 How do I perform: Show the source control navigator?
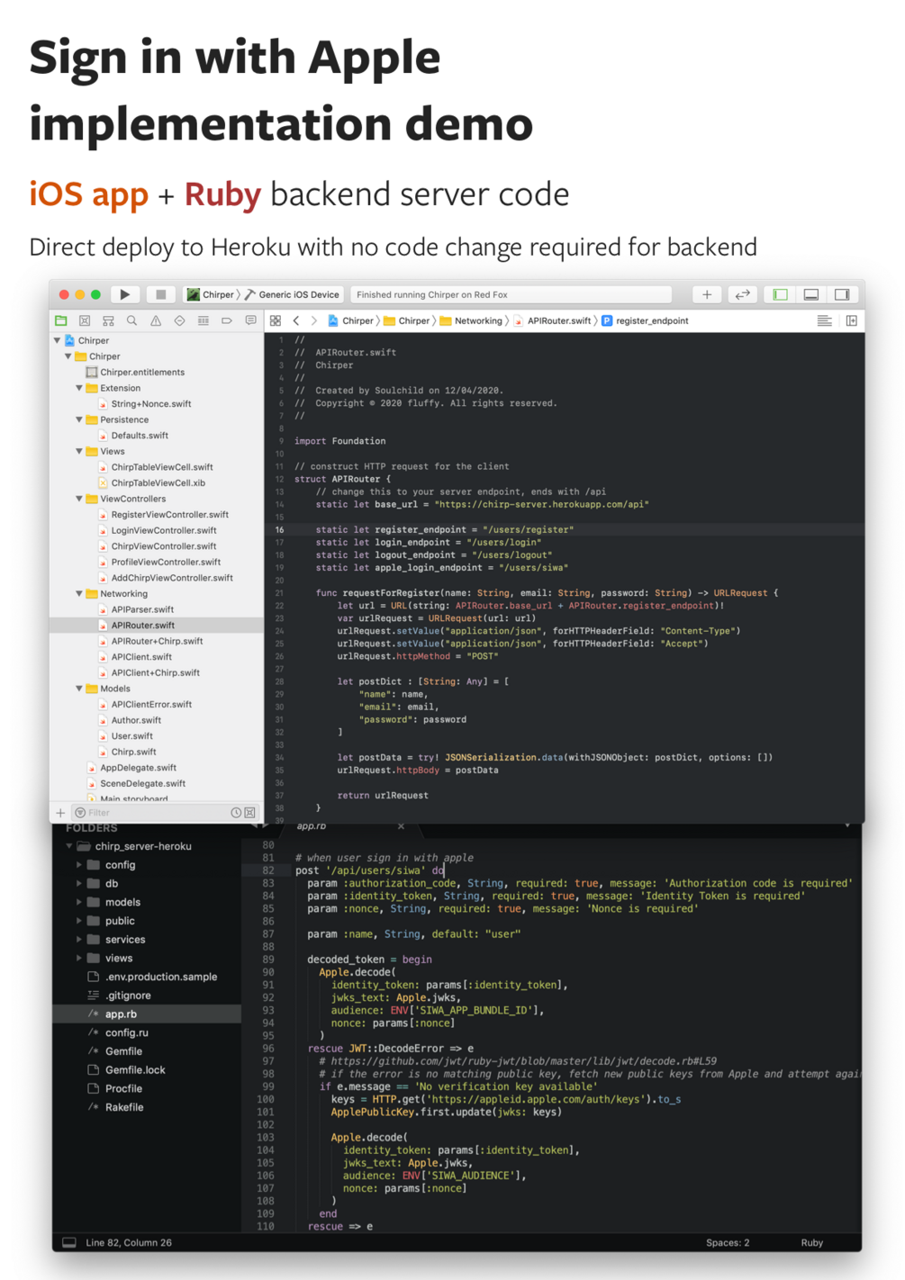coord(85,320)
